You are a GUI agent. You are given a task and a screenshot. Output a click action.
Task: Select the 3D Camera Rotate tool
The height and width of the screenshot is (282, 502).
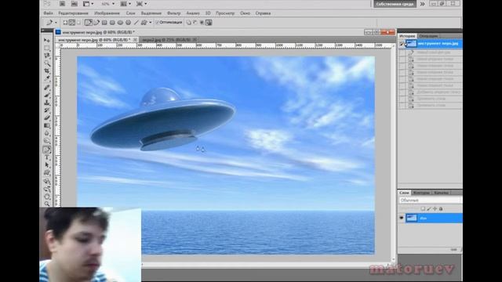[x=47, y=189]
